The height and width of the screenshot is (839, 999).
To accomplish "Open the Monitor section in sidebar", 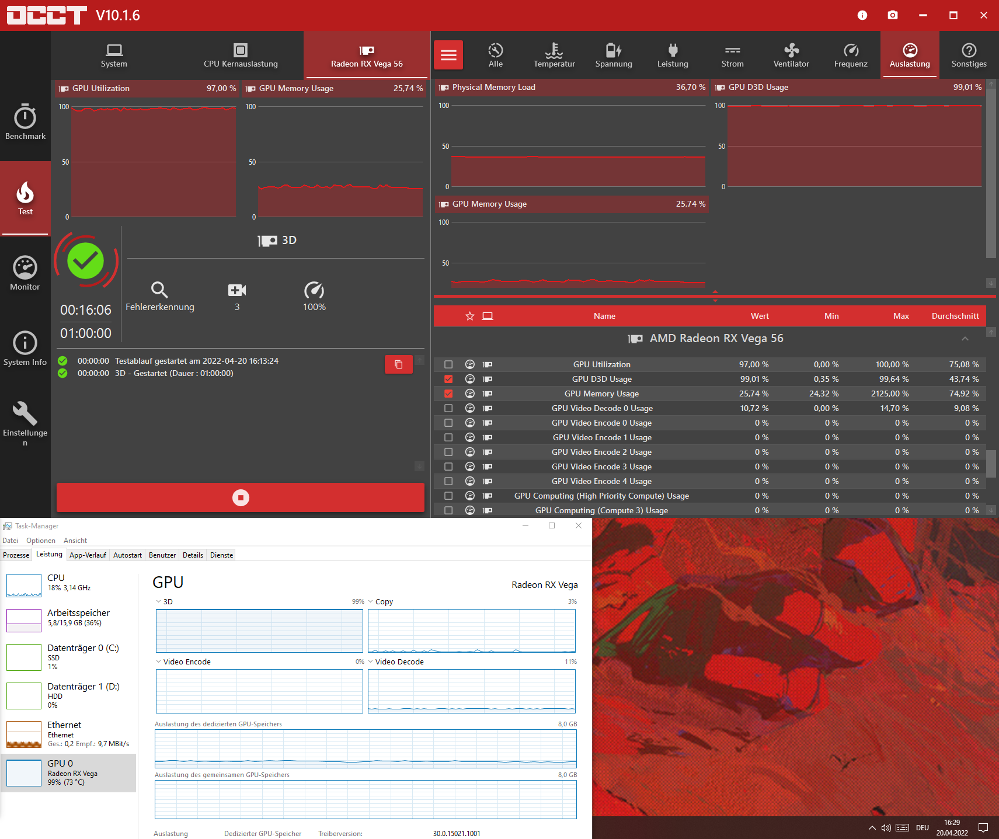I will point(25,273).
